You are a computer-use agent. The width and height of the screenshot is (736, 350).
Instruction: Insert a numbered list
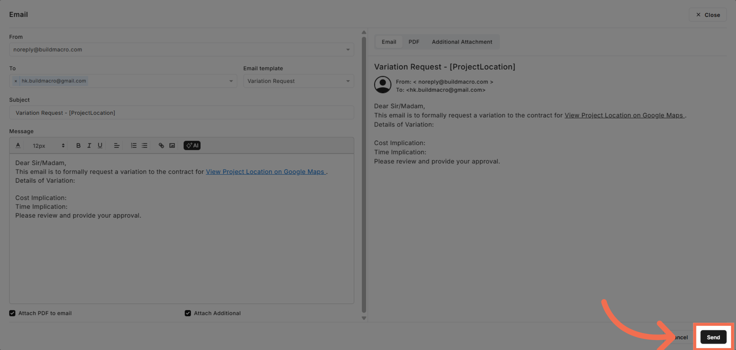134,145
